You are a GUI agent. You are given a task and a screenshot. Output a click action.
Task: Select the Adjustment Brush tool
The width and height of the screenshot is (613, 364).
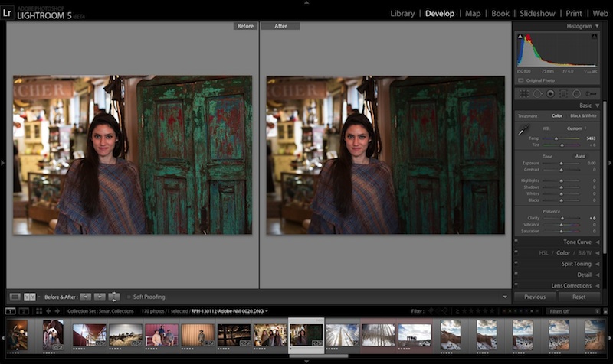592,93
